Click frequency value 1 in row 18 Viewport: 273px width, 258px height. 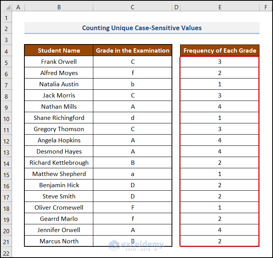point(220,208)
